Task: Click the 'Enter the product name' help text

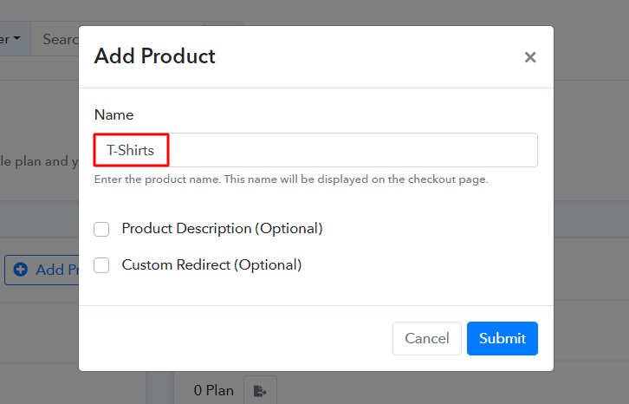Action: tap(291, 179)
